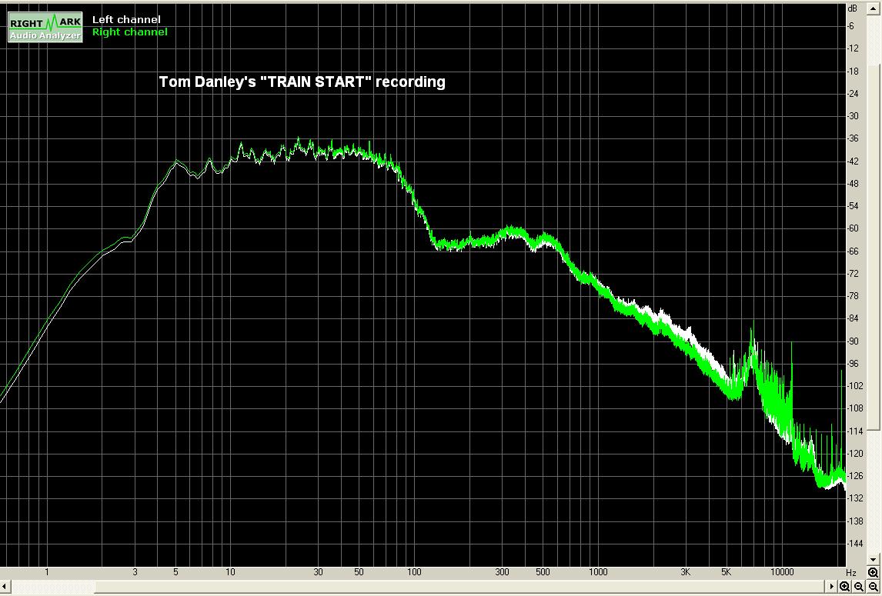
Task: Click the 'Right channel' legend label
Action: [x=130, y=32]
